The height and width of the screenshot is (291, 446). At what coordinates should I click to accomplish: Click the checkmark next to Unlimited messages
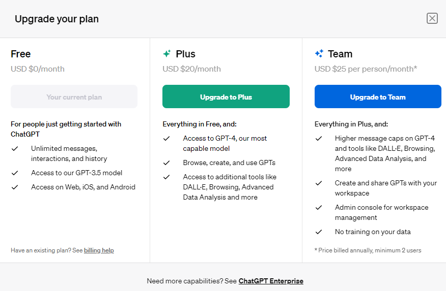pos(15,149)
